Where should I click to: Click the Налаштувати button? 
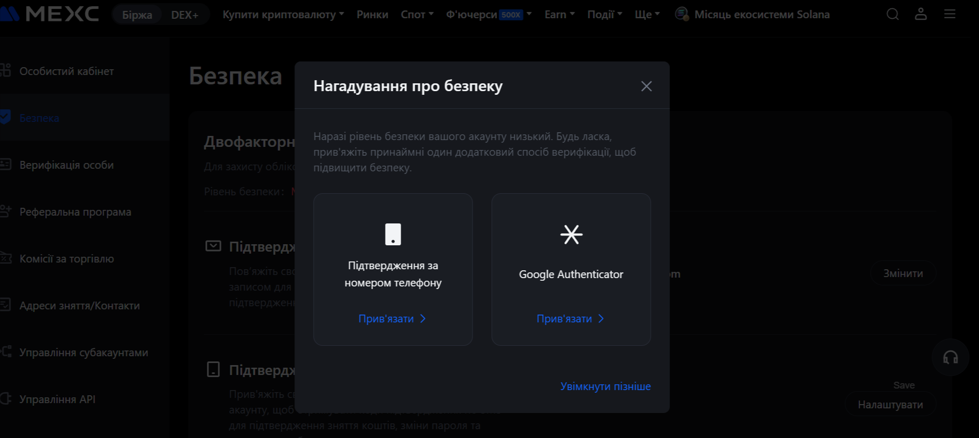click(890, 405)
